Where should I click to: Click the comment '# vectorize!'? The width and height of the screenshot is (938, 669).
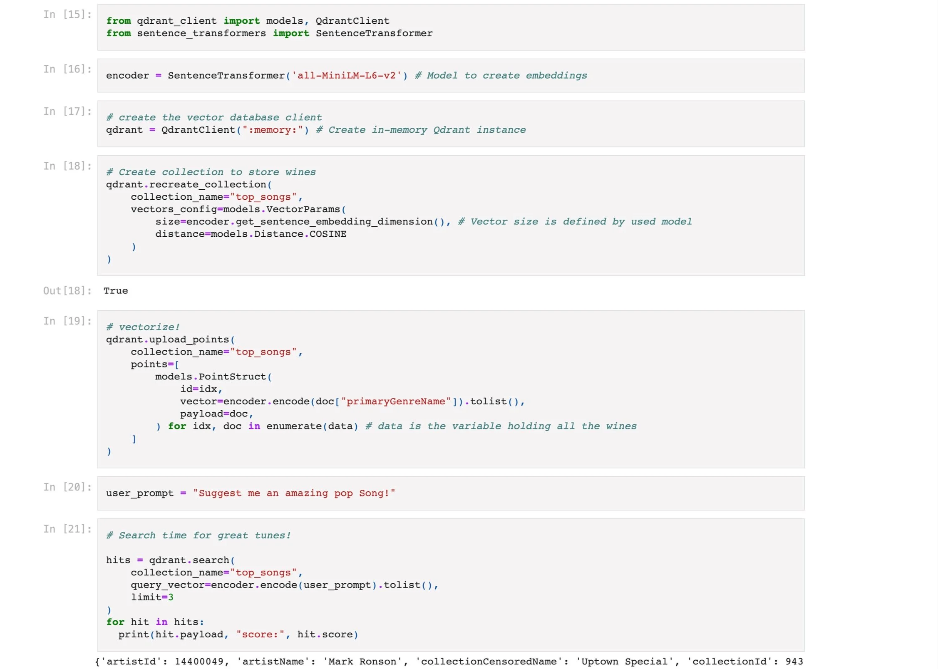tap(143, 327)
